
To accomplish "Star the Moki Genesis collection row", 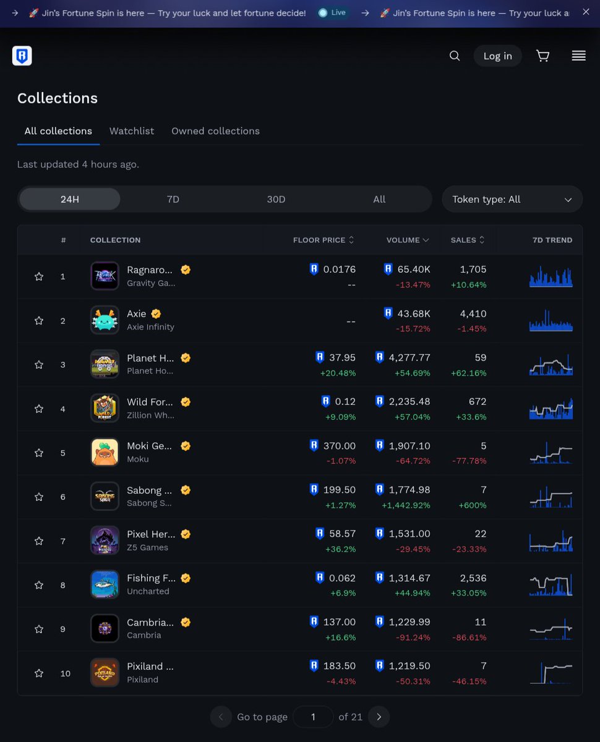I will pos(39,453).
